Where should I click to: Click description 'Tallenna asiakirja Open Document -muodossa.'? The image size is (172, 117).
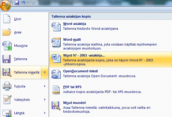(99, 76)
